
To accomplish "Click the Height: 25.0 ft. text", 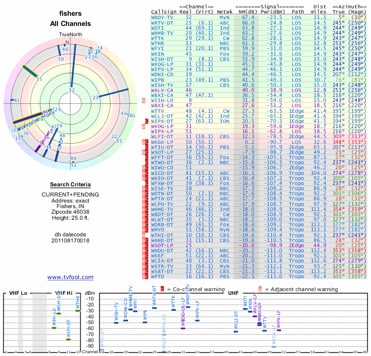I will pos(70,218).
